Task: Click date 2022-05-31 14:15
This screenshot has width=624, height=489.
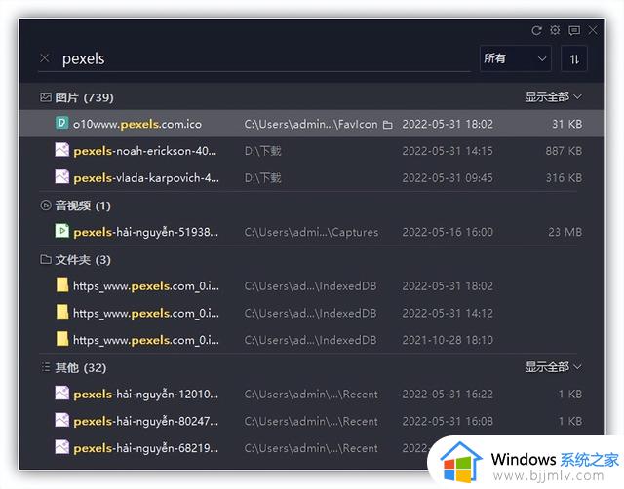Action: [448, 151]
